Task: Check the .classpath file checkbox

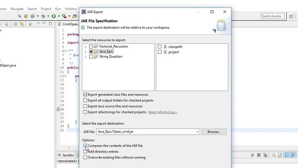Action: (x=160, y=47)
